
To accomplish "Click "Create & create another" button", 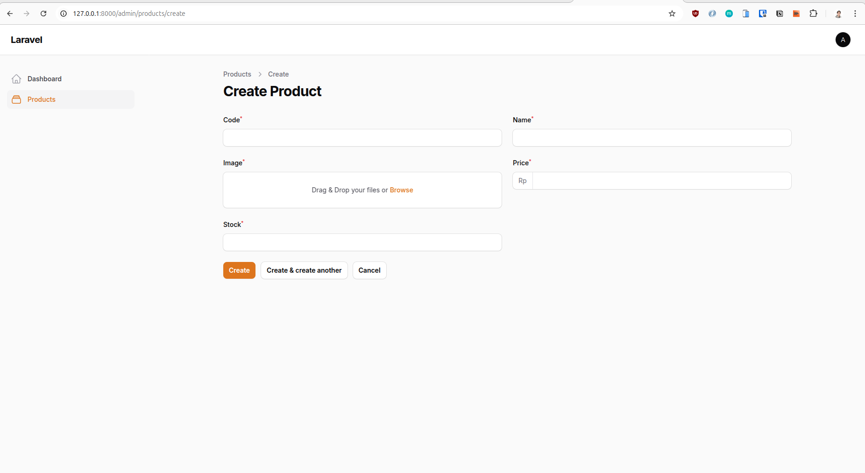I will click(x=304, y=270).
